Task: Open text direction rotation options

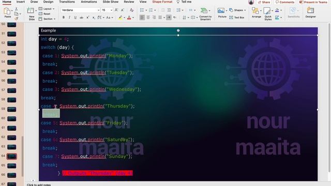Action: pos(185,18)
